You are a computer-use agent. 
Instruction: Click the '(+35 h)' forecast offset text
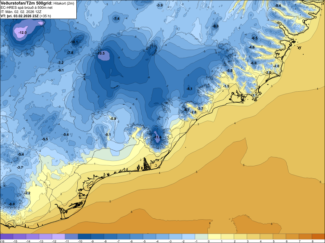[x=45, y=16]
